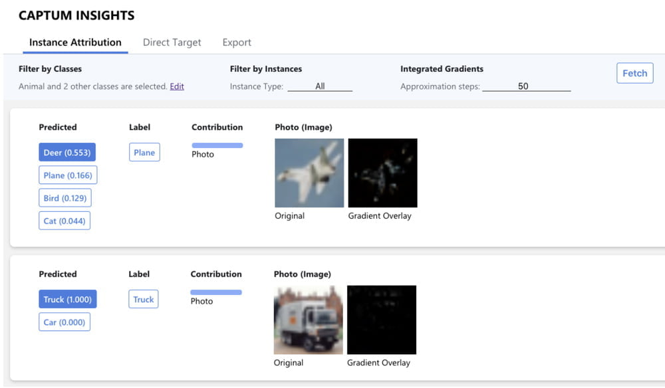Click the plane's Gradient Overlay image

click(x=382, y=173)
